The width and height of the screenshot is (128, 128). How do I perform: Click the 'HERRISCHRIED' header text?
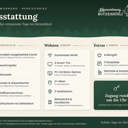pyautogui.click(x=34, y=9)
